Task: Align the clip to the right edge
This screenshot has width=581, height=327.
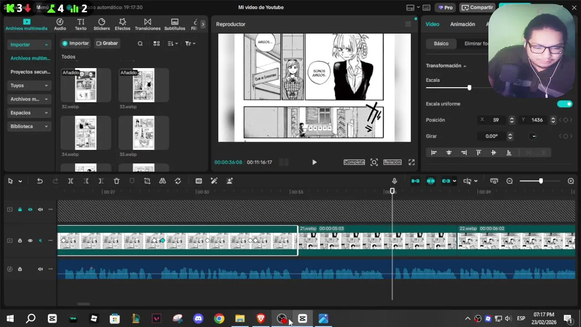Action: (x=464, y=153)
